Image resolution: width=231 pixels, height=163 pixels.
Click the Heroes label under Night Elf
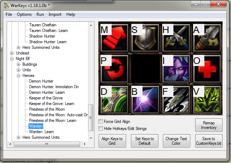click(x=28, y=76)
